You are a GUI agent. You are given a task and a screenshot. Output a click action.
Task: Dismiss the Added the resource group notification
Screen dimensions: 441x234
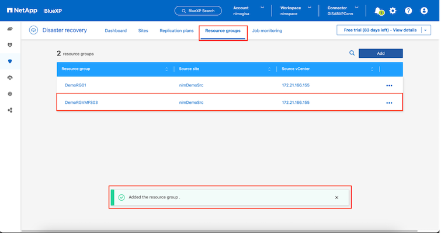(x=336, y=197)
